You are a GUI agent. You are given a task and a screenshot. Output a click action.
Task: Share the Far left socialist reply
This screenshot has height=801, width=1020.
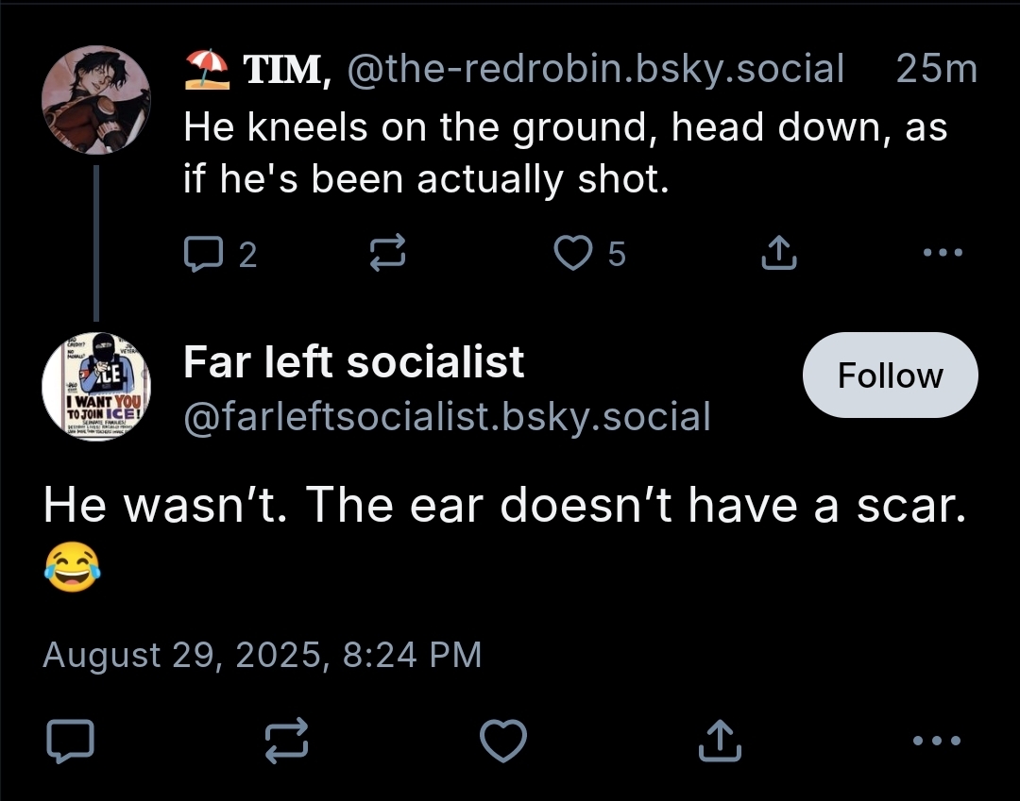[720, 740]
